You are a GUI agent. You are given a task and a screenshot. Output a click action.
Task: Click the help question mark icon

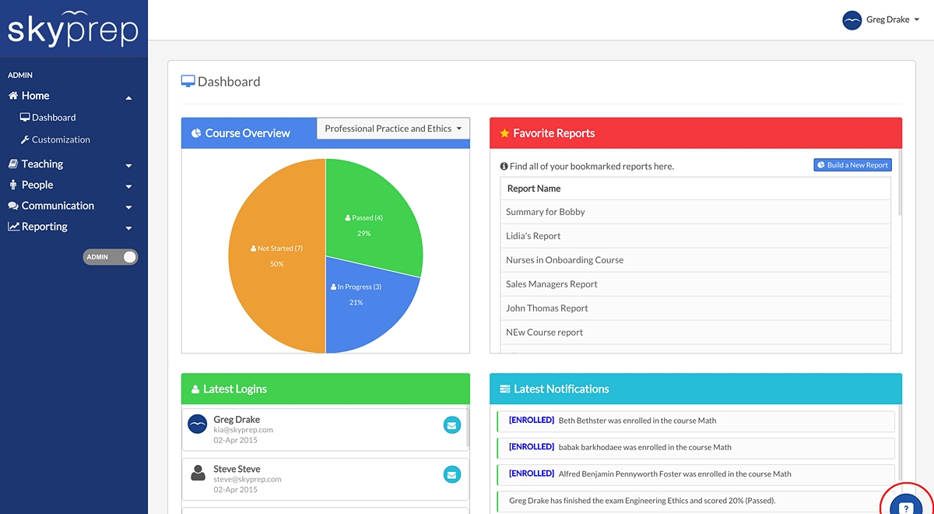coord(904,508)
